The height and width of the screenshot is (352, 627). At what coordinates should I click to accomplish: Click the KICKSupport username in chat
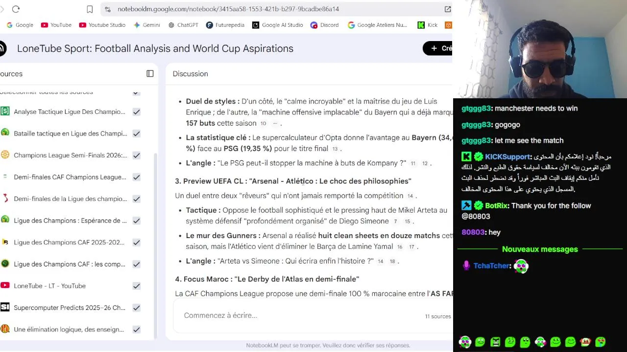(x=508, y=156)
